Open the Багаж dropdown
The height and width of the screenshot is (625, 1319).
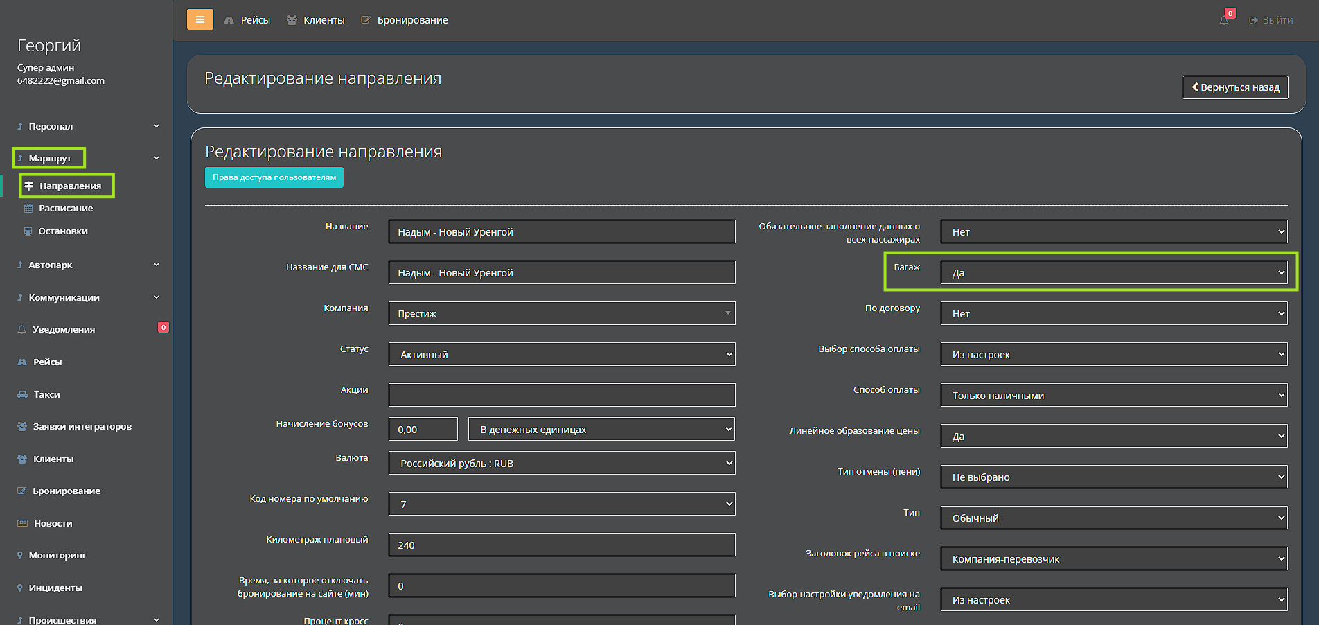point(1113,272)
